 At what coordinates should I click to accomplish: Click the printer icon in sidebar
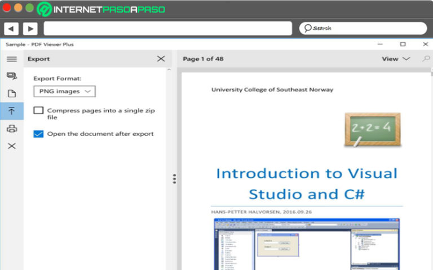11,129
